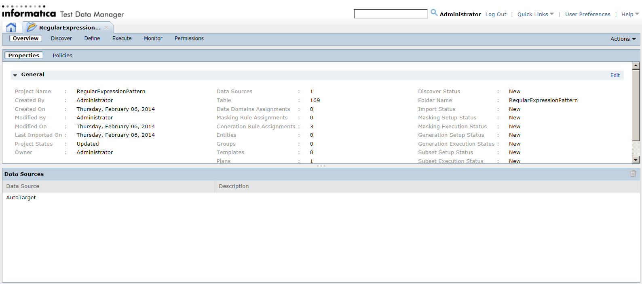Click the Masking Rule Assignments label
642x284 pixels.
[252, 118]
